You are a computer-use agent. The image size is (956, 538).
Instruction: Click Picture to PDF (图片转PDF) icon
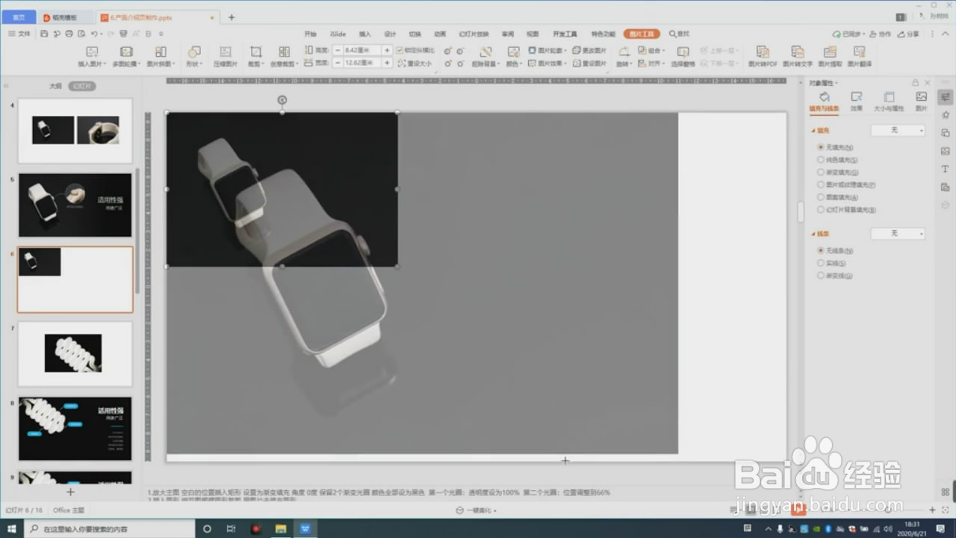(x=763, y=52)
